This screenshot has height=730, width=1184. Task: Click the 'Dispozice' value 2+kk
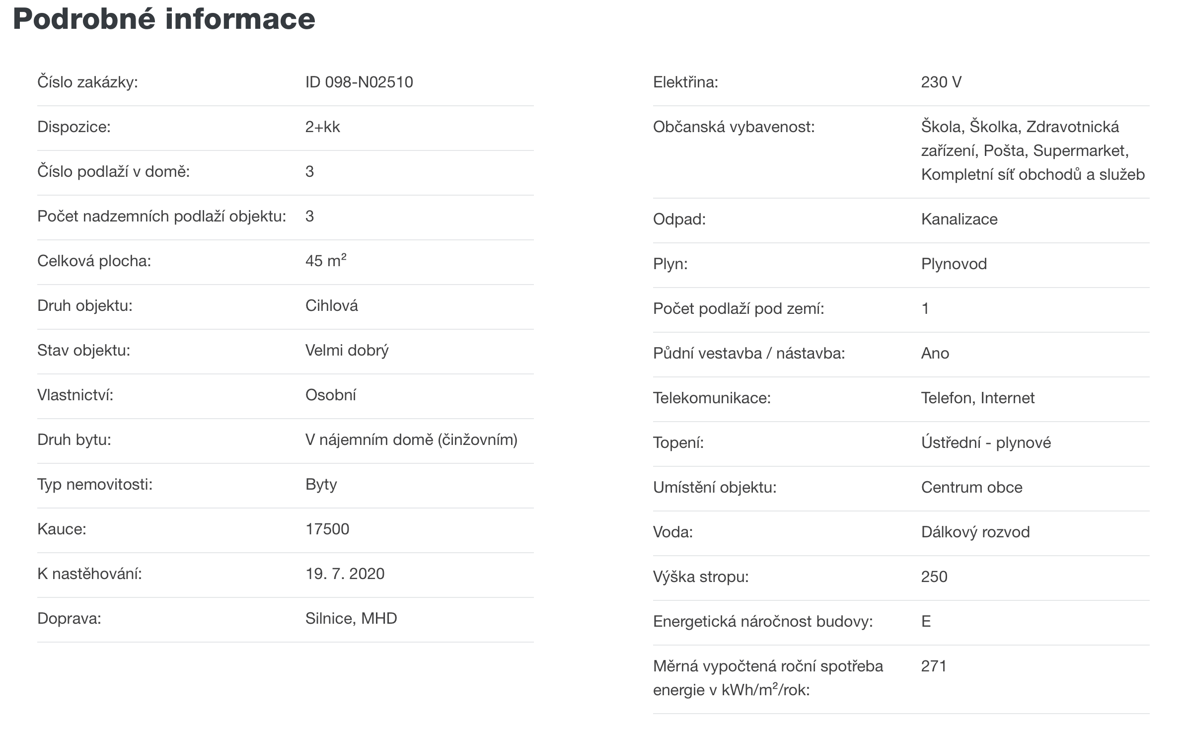[x=323, y=127]
